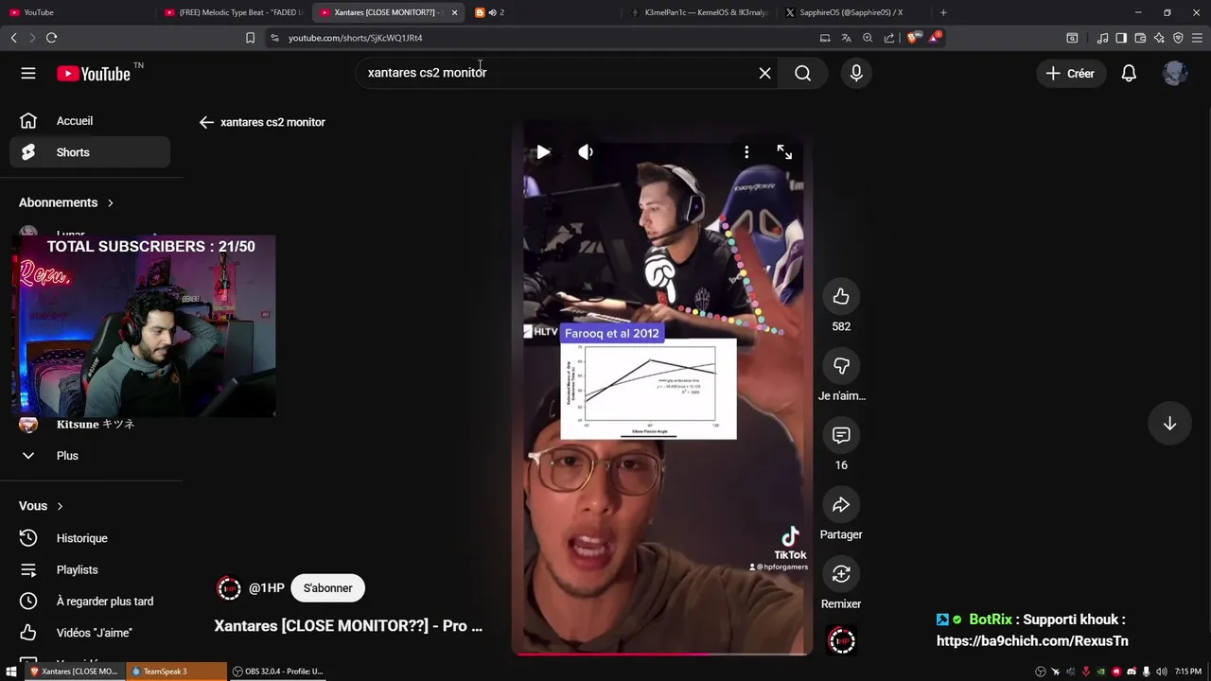Close the Xantares CLOSE MONITOR tab
This screenshot has height=681, width=1211.
point(454,12)
